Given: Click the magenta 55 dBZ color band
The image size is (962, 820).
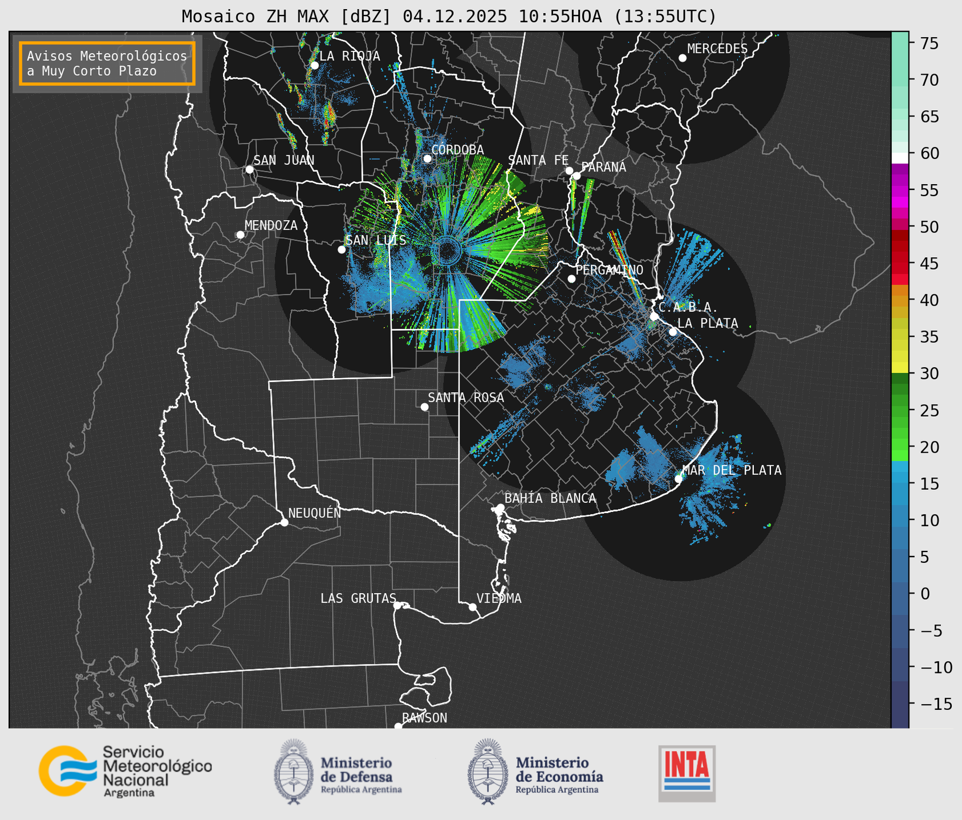Looking at the screenshot, I should 900,190.
